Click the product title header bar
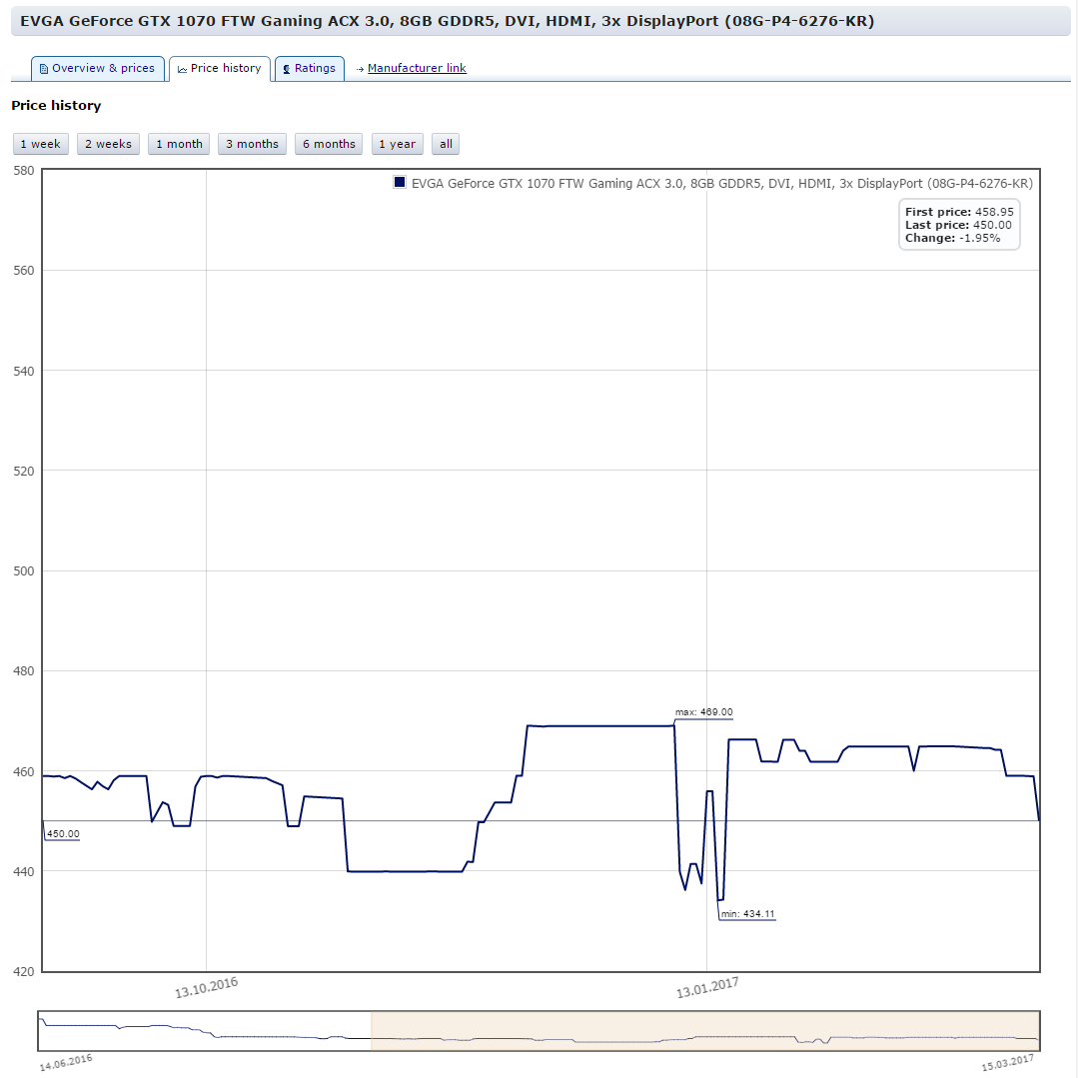Image resolution: width=1078 pixels, height=1078 pixels. 540,21
